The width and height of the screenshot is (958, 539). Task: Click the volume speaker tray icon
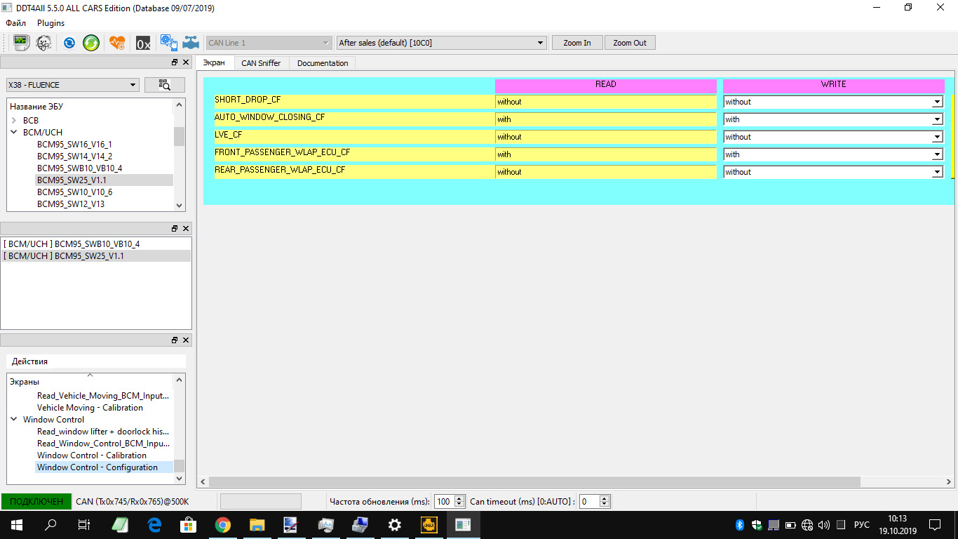point(824,524)
